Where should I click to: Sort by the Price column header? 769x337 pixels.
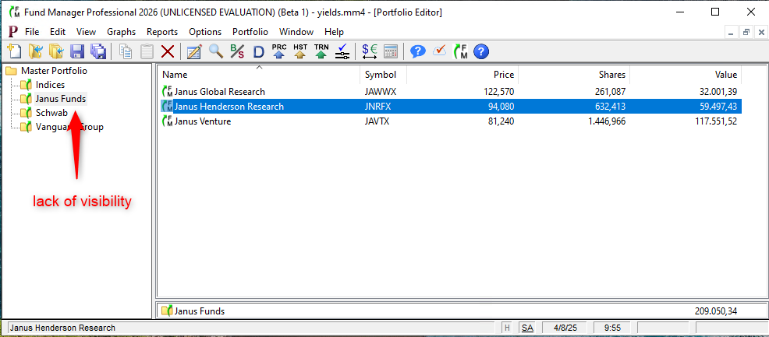(x=462, y=75)
